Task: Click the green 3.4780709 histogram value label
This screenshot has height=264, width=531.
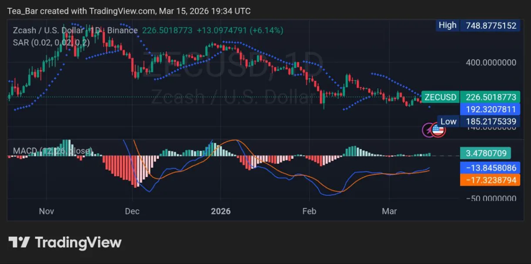Action: 485,153
